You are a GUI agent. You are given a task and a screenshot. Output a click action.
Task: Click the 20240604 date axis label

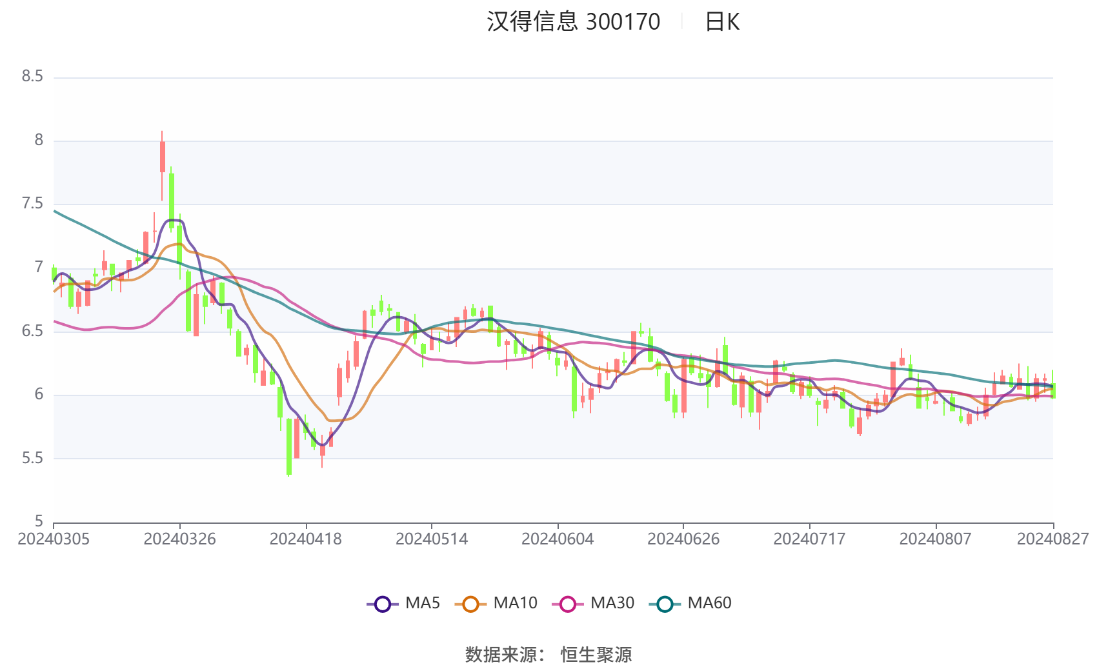pos(558,539)
